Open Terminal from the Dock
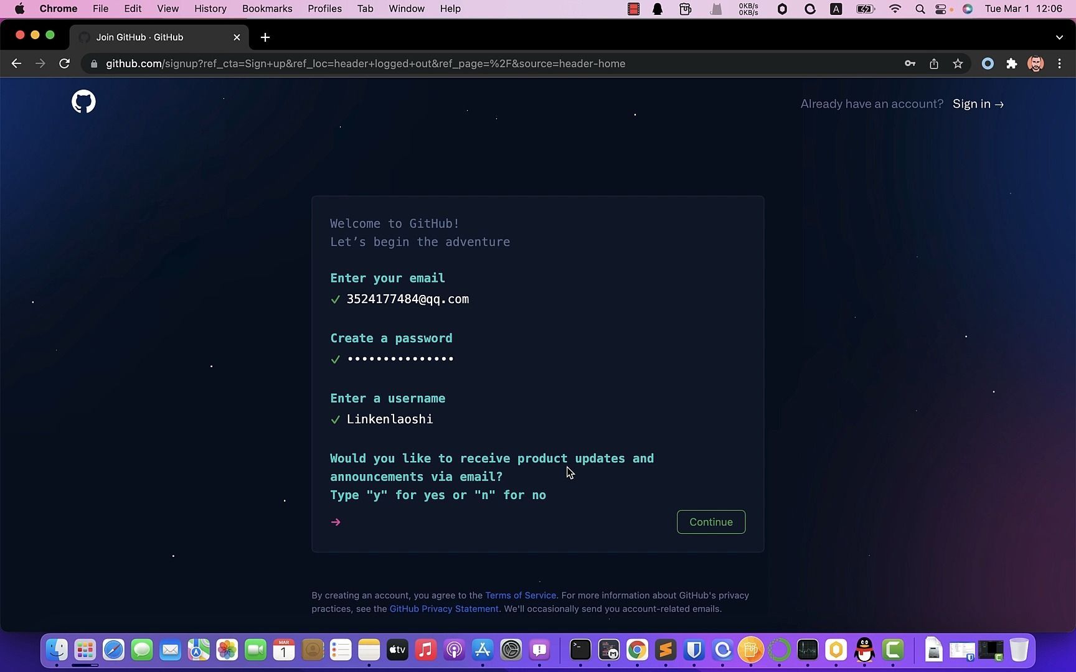Image resolution: width=1076 pixels, height=672 pixels. click(x=580, y=650)
